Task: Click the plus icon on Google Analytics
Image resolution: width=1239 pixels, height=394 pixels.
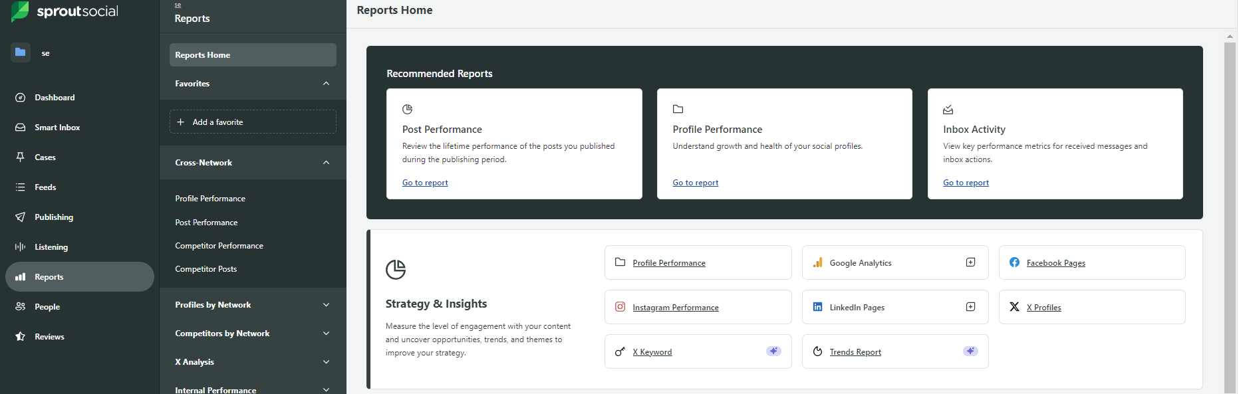Action: coord(970,262)
